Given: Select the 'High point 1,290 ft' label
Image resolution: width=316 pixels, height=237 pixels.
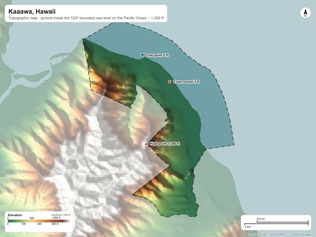Looking at the screenshot, I should coord(165,144).
